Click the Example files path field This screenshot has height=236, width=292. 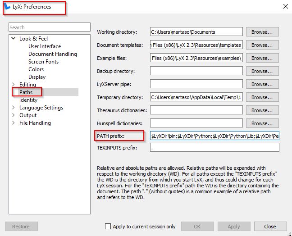point(196,58)
